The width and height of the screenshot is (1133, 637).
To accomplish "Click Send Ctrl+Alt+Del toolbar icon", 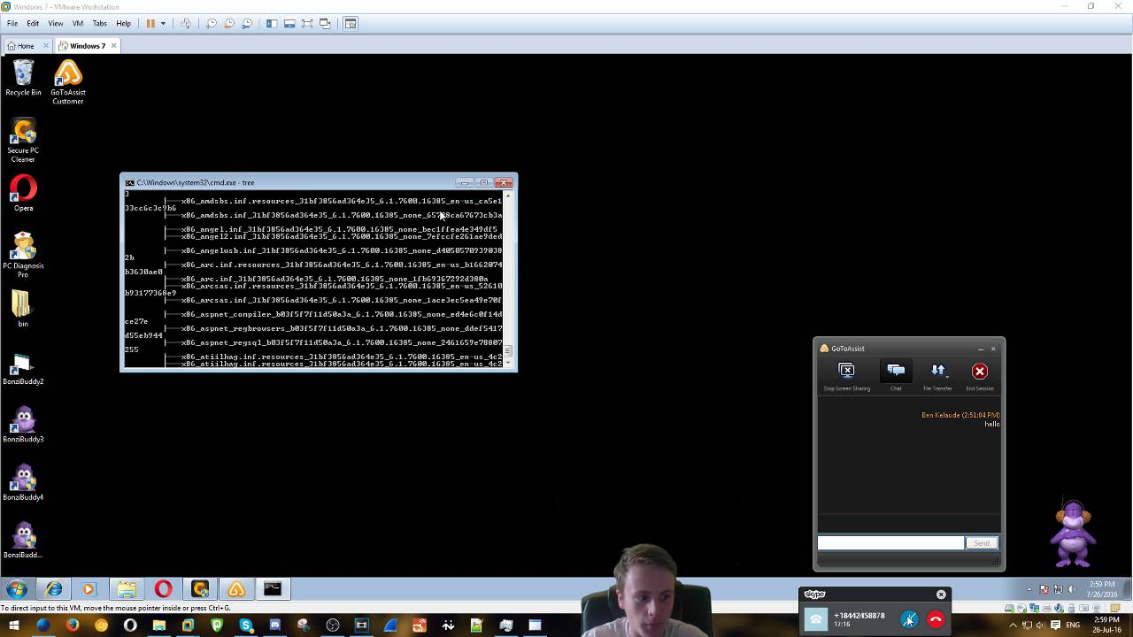I will (186, 24).
